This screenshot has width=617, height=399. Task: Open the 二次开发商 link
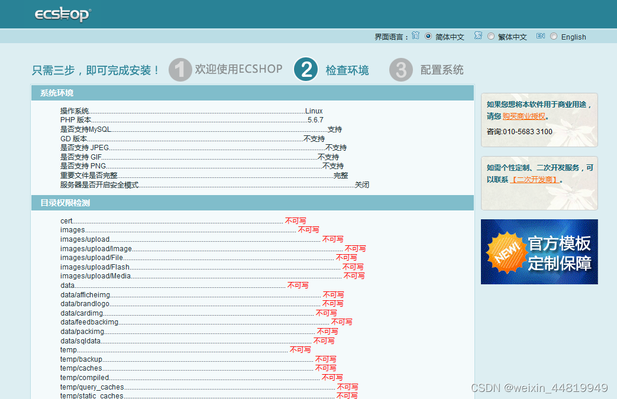pos(534,180)
